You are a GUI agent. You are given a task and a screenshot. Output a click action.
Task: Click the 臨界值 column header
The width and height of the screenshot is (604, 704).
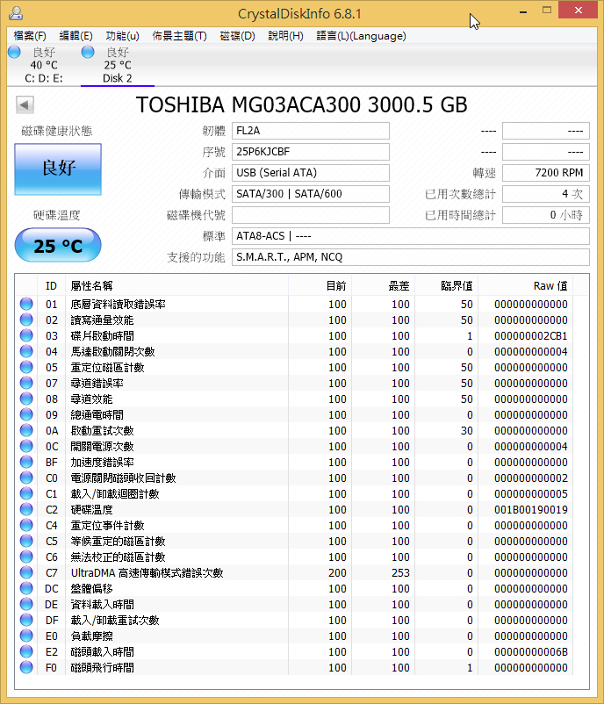click(447, 286)
